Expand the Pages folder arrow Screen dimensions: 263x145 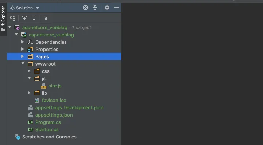(23, 56)
